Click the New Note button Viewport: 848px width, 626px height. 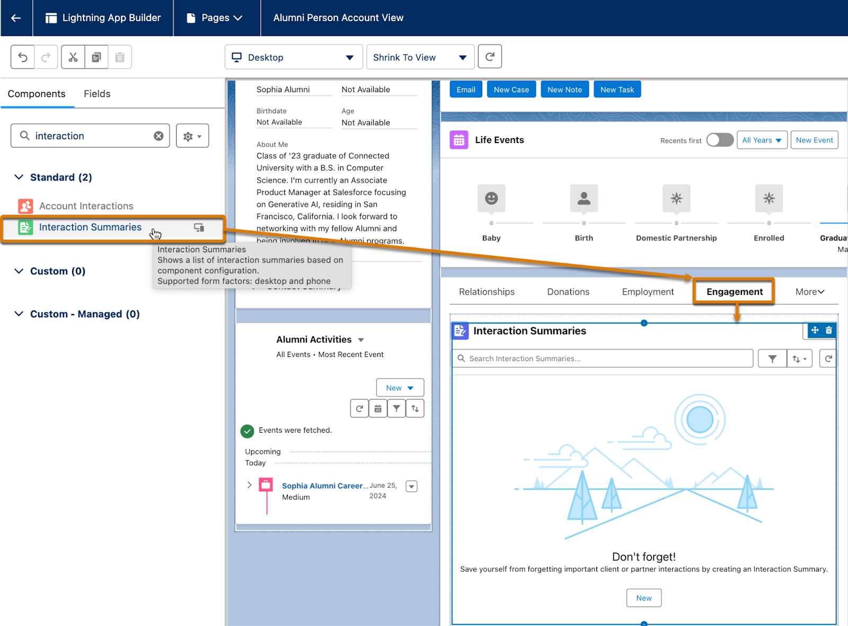tap(564, 90)
